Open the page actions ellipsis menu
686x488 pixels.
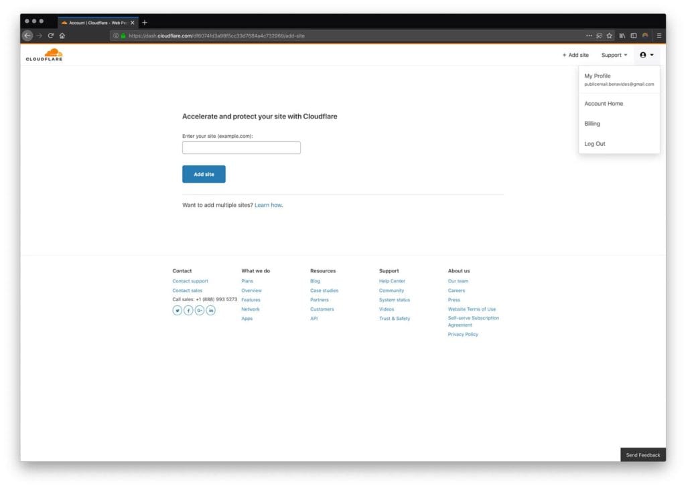click(x=589, y=35)
